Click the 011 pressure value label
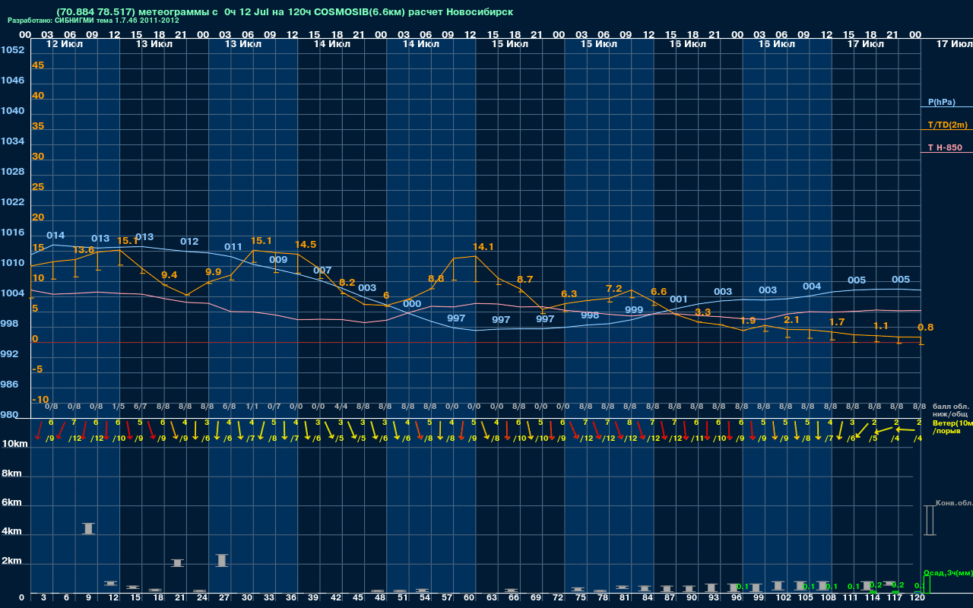The width and height of the screenshot is (973, 608). (x=233, y=247)
